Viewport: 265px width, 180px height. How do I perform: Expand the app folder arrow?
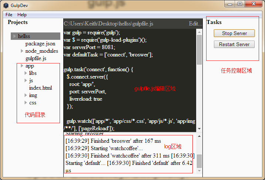[x=22, y=66]
